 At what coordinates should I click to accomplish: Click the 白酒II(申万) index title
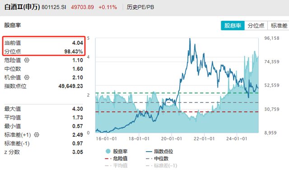22,7
